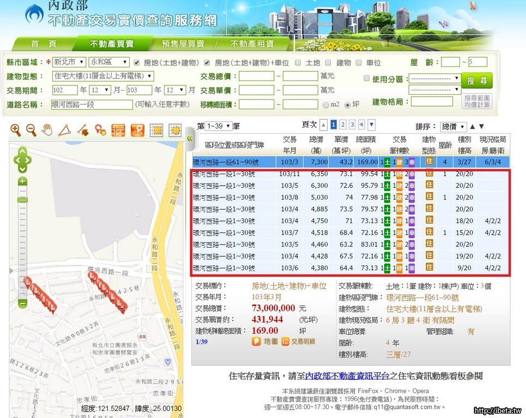
Task: Open the 排序 總價 sort dropdown
Action: [x=454, y=126]
